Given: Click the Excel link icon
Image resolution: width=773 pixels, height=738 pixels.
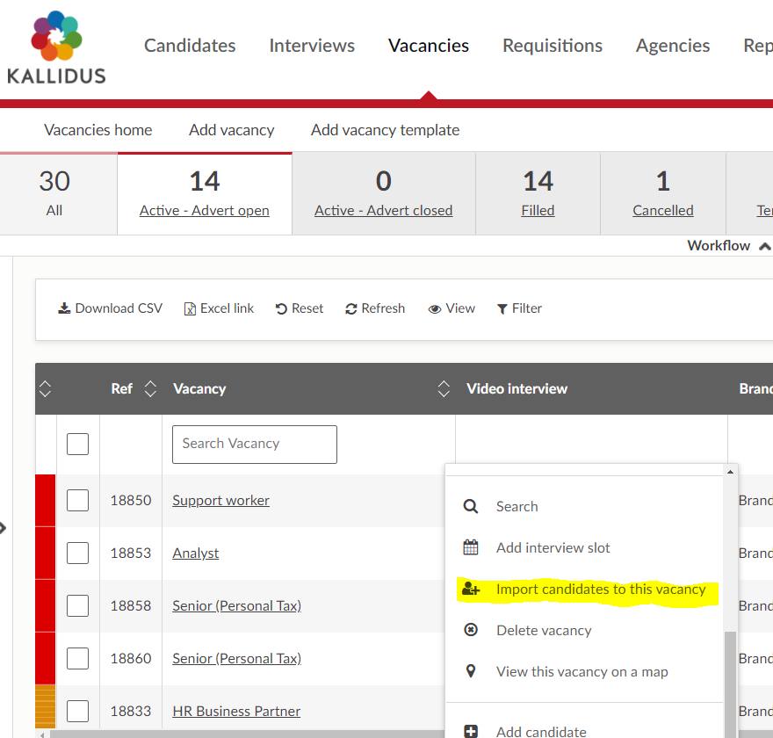Looking at the screenshot, I should [190, 308].
